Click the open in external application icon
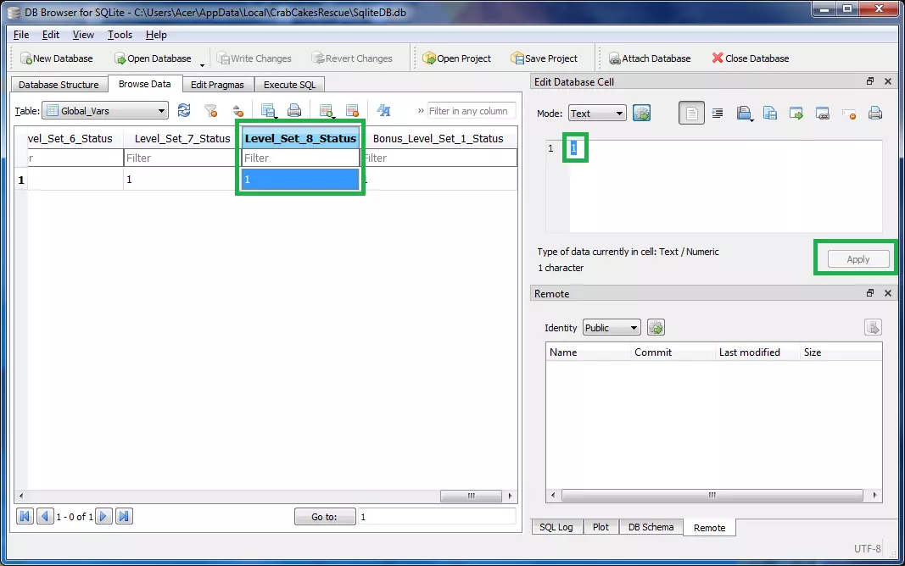 point(796,113)
